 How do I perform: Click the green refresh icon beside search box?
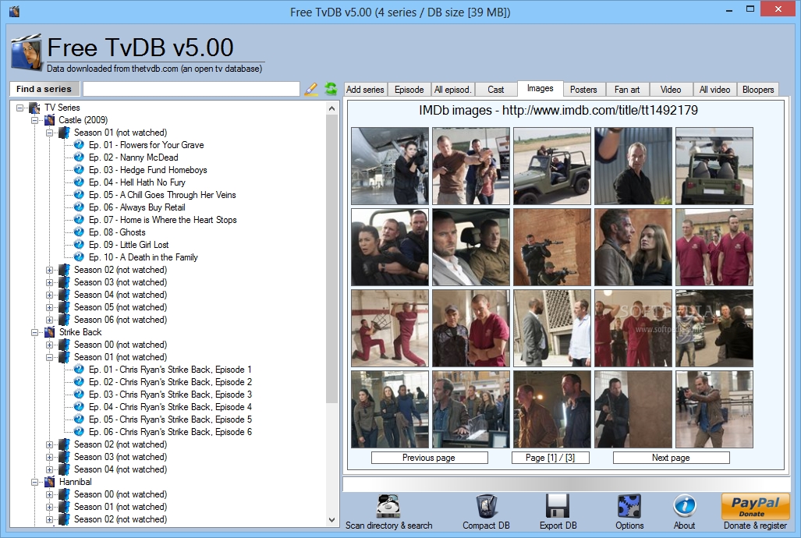(x=331, y=89)
